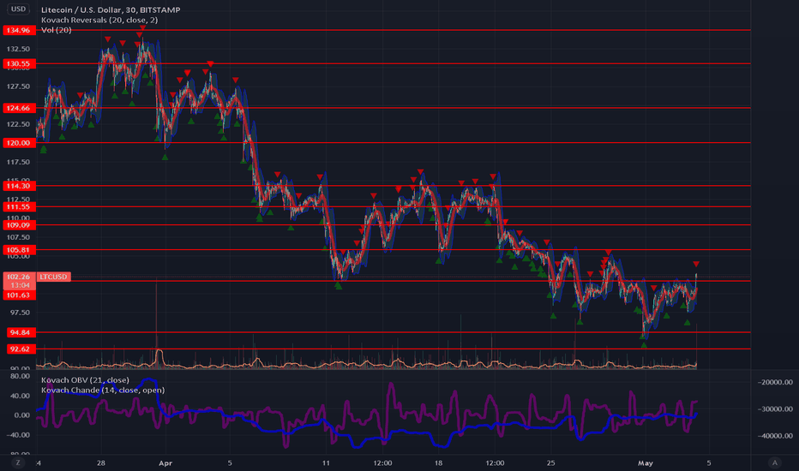This screenshot has width=799, height=471.
Task: Select the Kovach OBV (21, close) legend
Action: point(85,380)
